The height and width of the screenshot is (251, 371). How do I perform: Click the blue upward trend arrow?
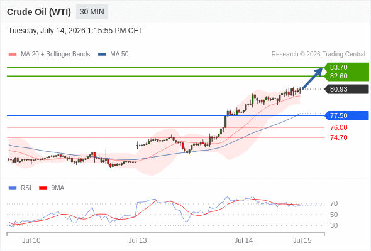click(x=313, y=78)
